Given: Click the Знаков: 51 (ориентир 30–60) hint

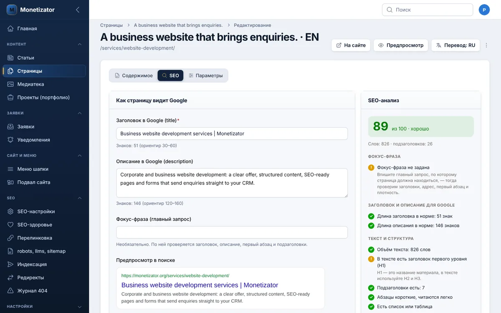Looking at the screenshot, I should (x=147, y=146).
